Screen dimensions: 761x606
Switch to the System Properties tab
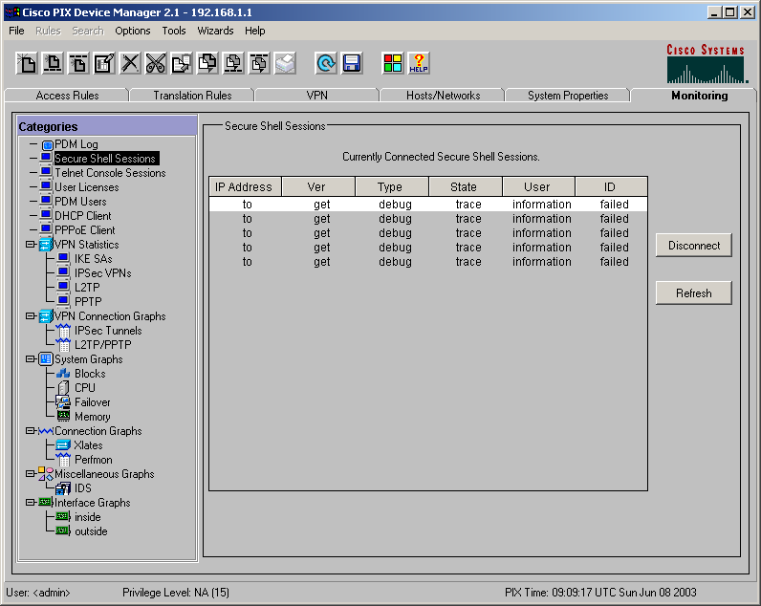point(568,95)
